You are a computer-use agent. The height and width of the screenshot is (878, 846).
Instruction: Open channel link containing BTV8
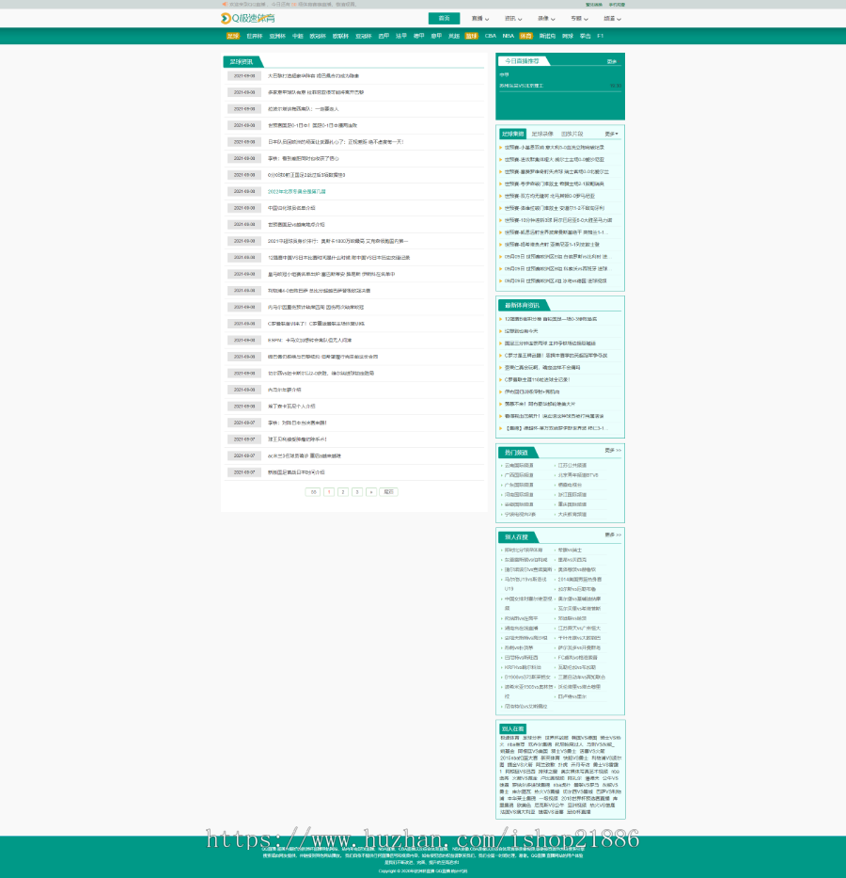(x=577, y=475)
